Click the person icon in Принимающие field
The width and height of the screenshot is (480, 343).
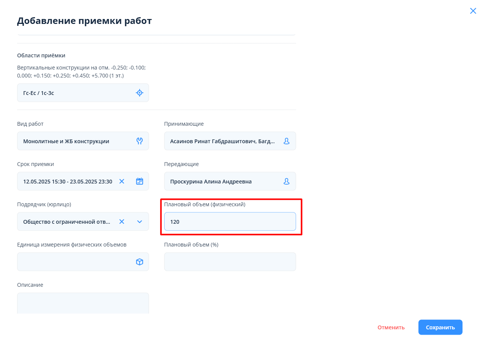pyautogui.click(x=287, y=141)
